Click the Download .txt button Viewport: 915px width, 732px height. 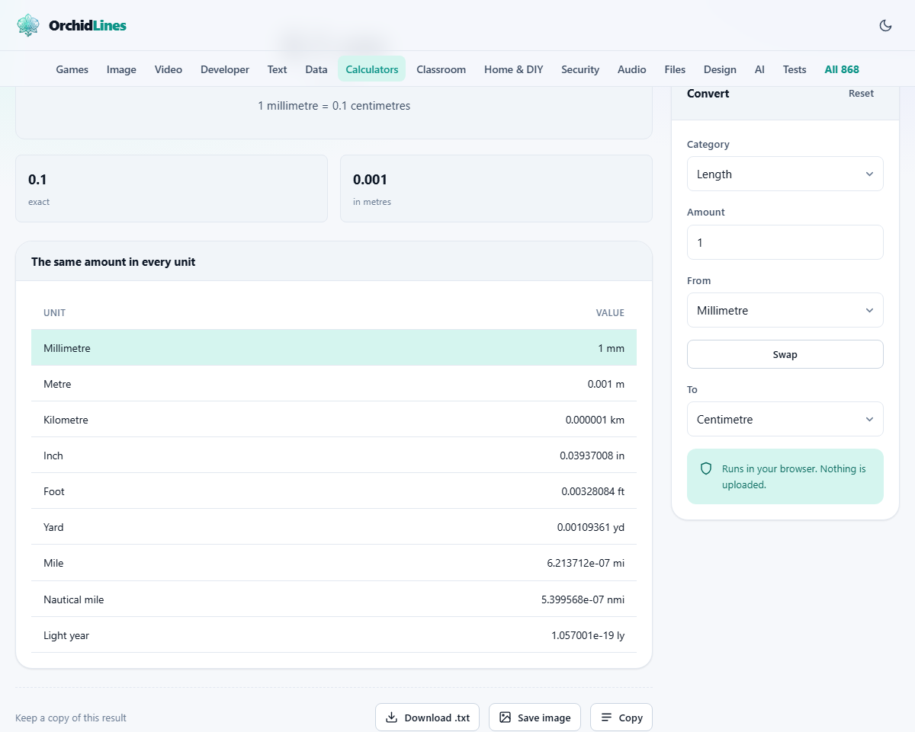tap(427, 718)
